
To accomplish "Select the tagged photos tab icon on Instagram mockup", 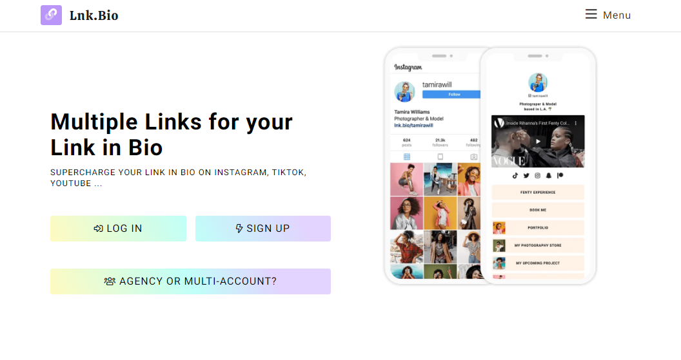I will tap(474, 157).
